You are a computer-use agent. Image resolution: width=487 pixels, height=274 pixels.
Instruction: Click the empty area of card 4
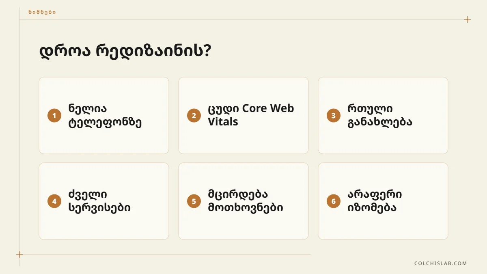[104, 227]
